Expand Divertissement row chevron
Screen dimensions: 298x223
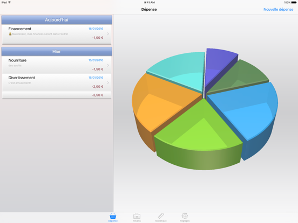pos(108,82)
